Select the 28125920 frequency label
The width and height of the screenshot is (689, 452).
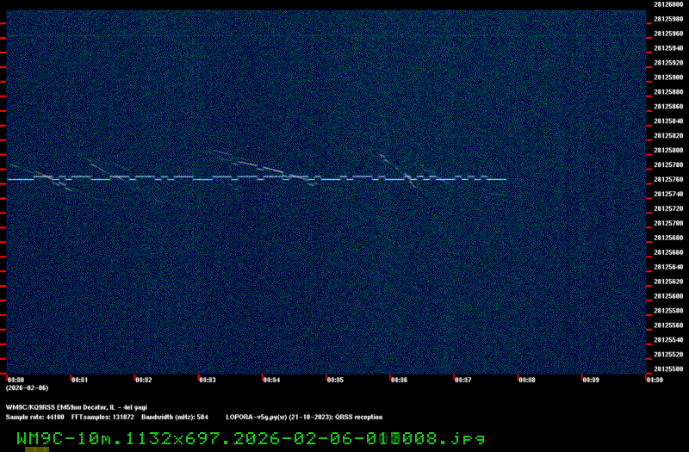coord(668,63)
